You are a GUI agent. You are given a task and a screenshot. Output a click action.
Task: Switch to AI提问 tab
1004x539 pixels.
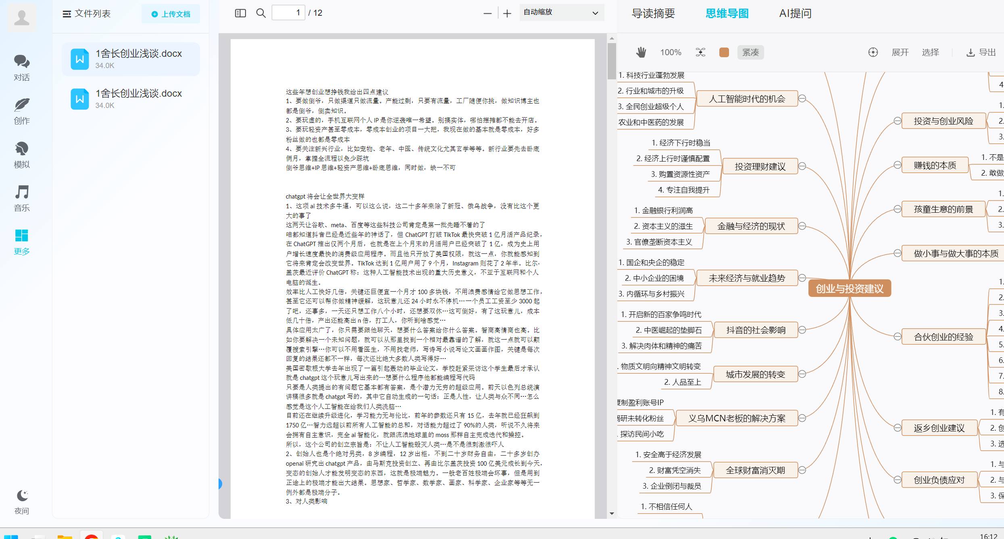[x=795, y=13]
